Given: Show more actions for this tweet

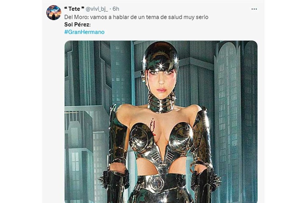Looking at the screenshot, I should coord(254,9).
